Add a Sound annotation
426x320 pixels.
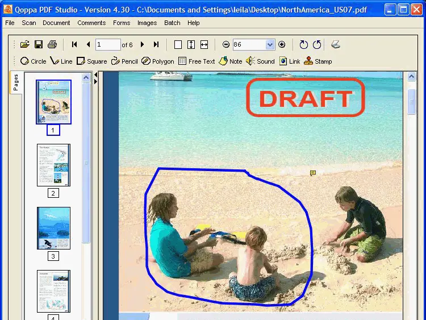pyautogui.click(x=260, y=61)
